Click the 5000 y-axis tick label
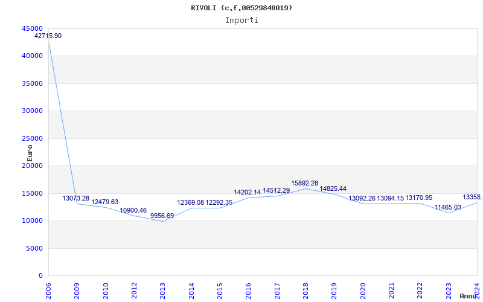The width and height of the screenshot is (483, 302). tap(34, 248)
